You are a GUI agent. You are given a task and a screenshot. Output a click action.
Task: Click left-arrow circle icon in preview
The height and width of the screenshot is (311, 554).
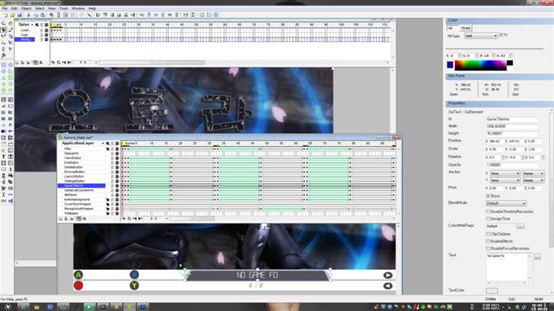click(387, 286)
